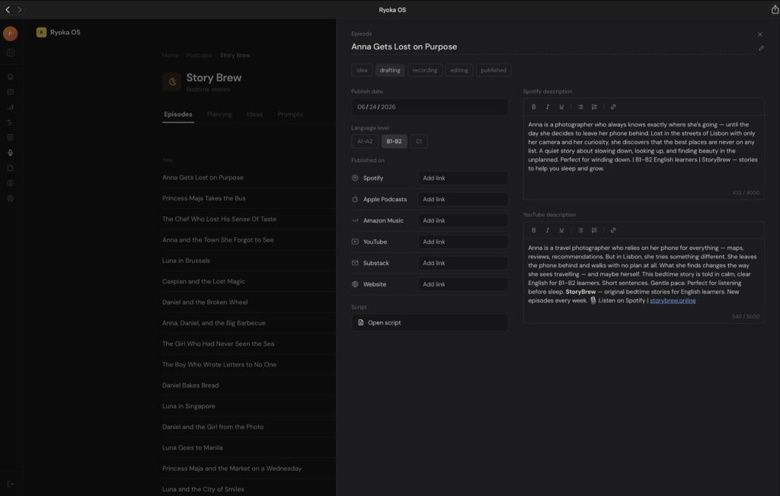Screen dimensions: 780x496
Task: Open the bar chart analytics sidebar icon
Action: 11,107
